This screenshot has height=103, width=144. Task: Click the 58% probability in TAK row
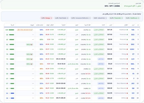(x=41, y=30)
